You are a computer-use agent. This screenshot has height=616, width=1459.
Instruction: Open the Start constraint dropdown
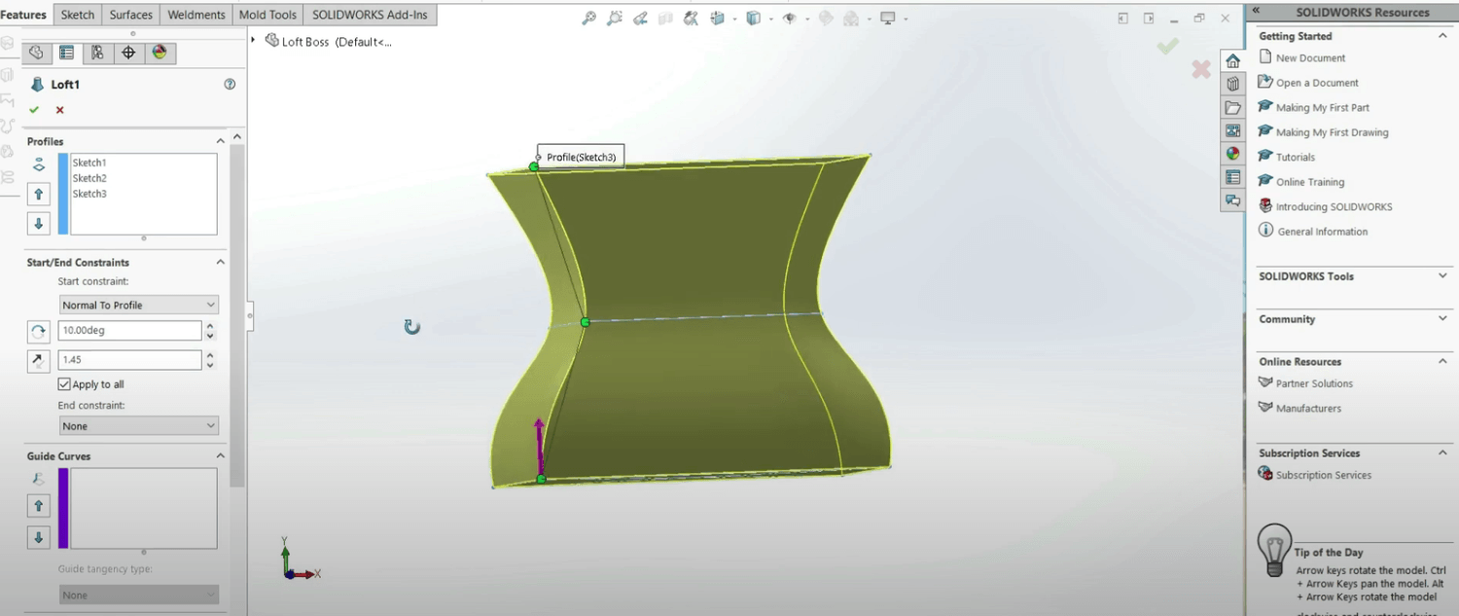coord(138,306)
